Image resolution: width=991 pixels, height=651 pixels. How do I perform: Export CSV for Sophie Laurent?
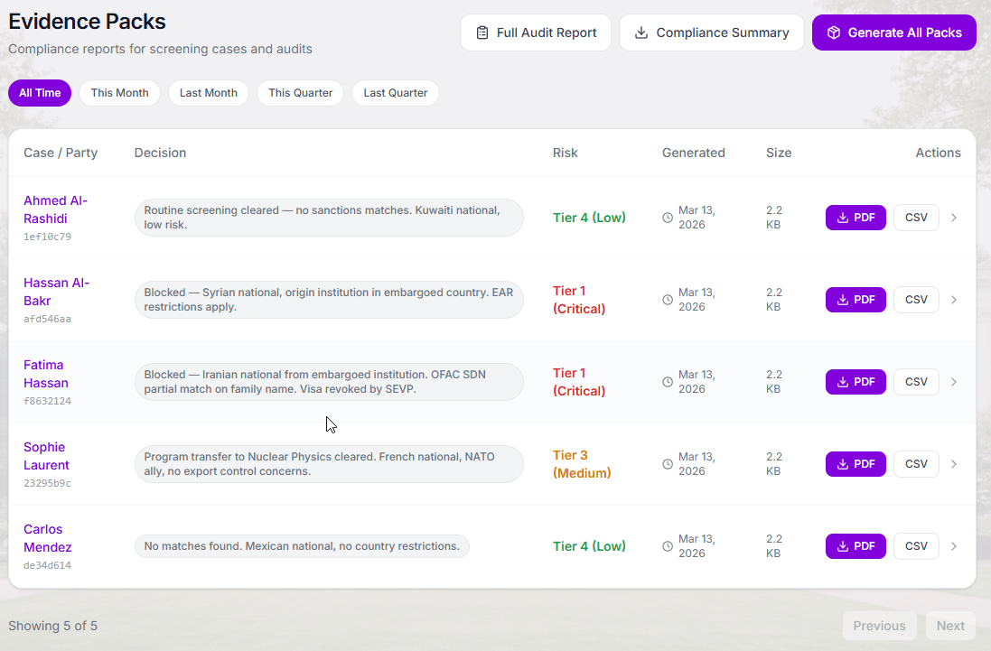pos(916,464)
